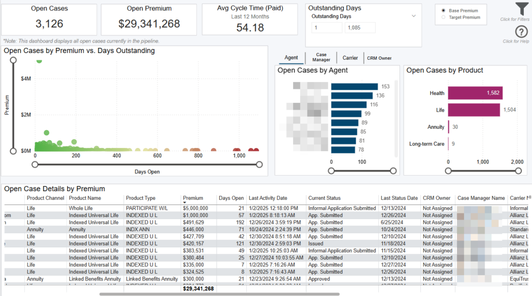Click the minimum outstanding days input field
This screenshot has width=532, height=296.
click(x=326, y=28)
